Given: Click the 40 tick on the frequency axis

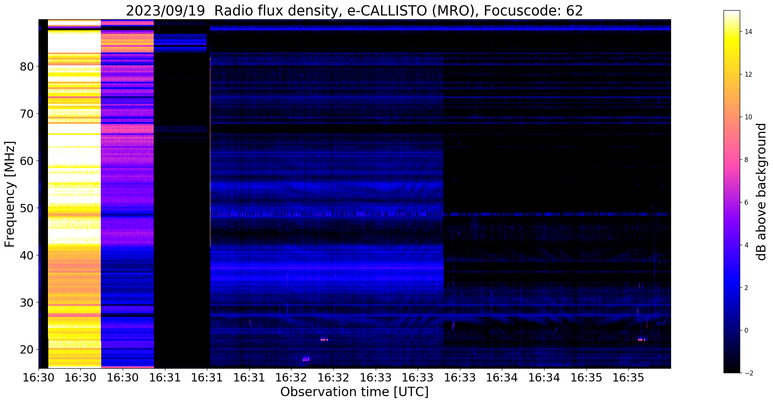Looking at the screenshot, I should tap(27, 255).
